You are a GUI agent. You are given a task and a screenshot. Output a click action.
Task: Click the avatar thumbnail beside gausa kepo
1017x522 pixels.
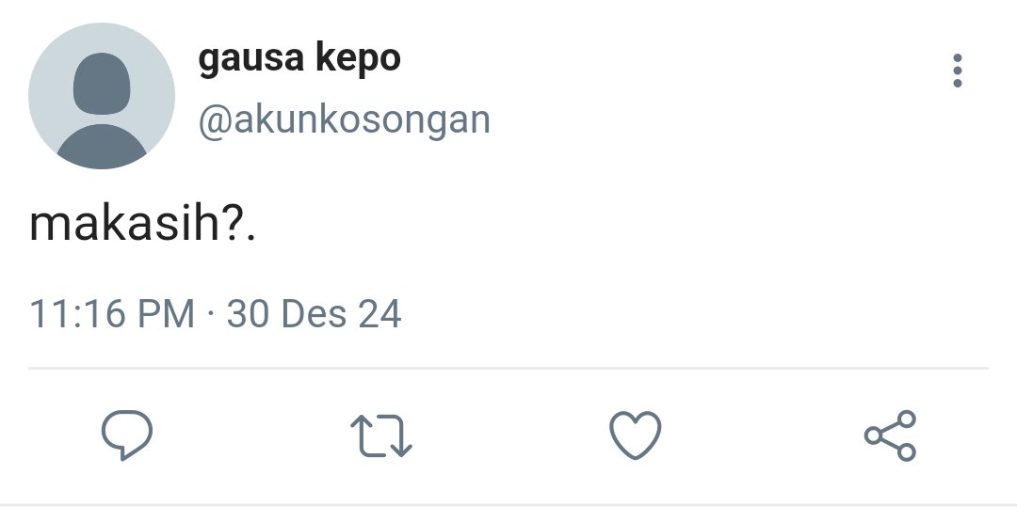[102, 96]
